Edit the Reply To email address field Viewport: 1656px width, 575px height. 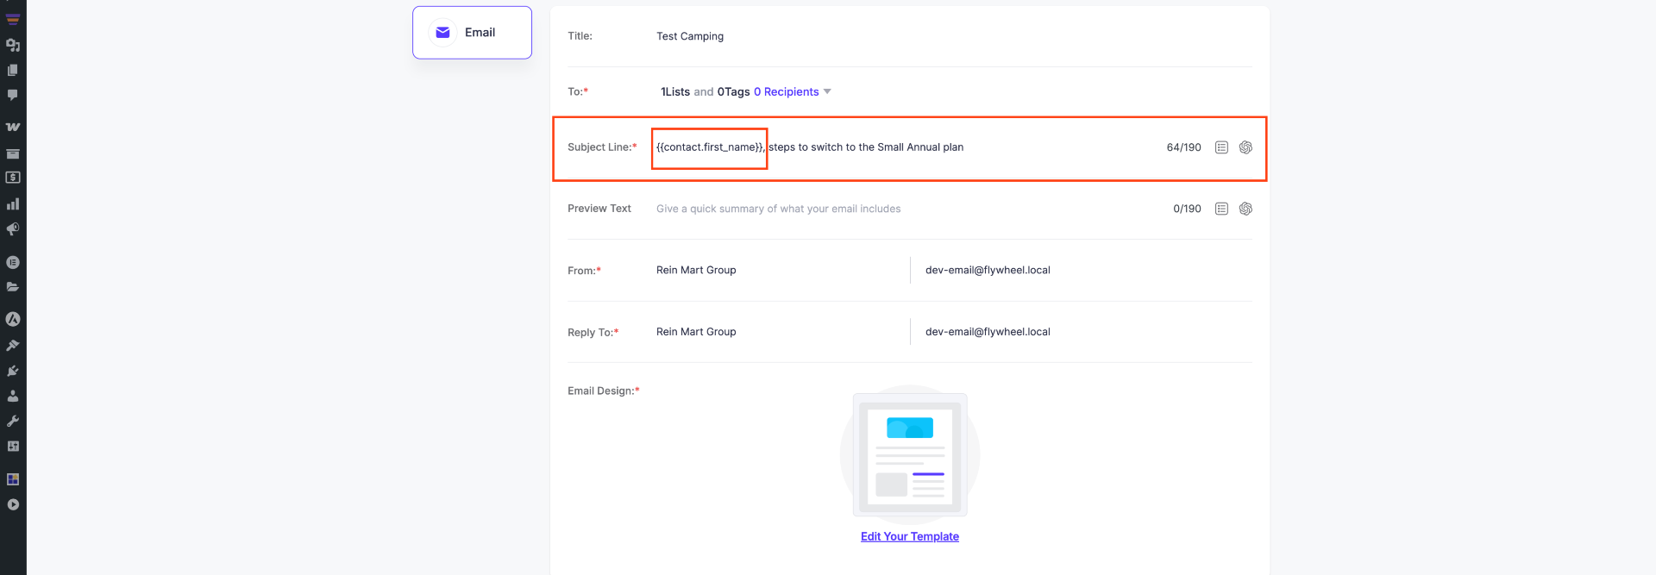click(988, 332)
